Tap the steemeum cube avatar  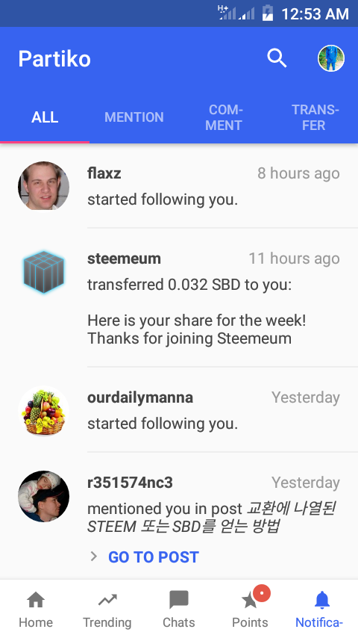pyautogui.click(x=43, y=271)
